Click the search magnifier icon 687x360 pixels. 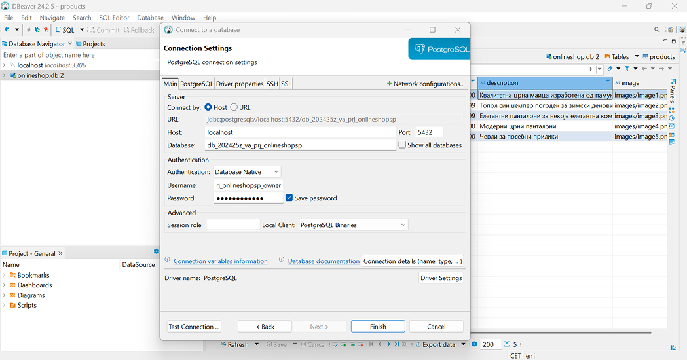(x=657, y=30)
